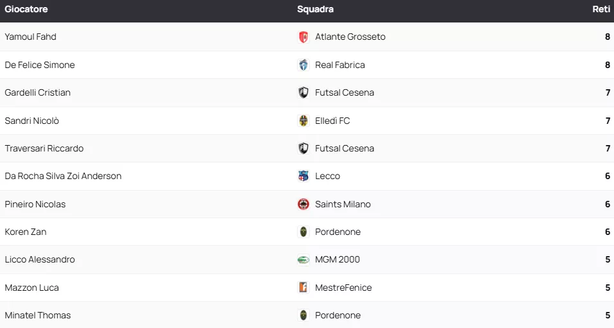Open the Saints Milano team name
Screen dimensions: 614x328
point(343,204)
